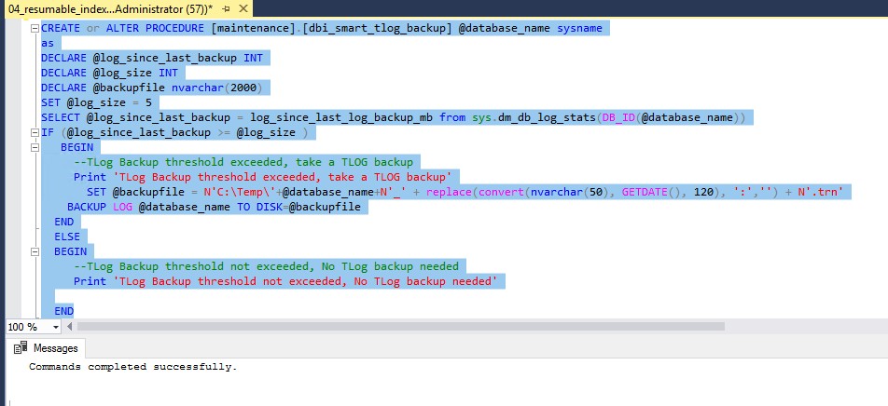
Task: Close the 04_resumable_index query tab
Action: pyautogui.click(x=242, y=8)
